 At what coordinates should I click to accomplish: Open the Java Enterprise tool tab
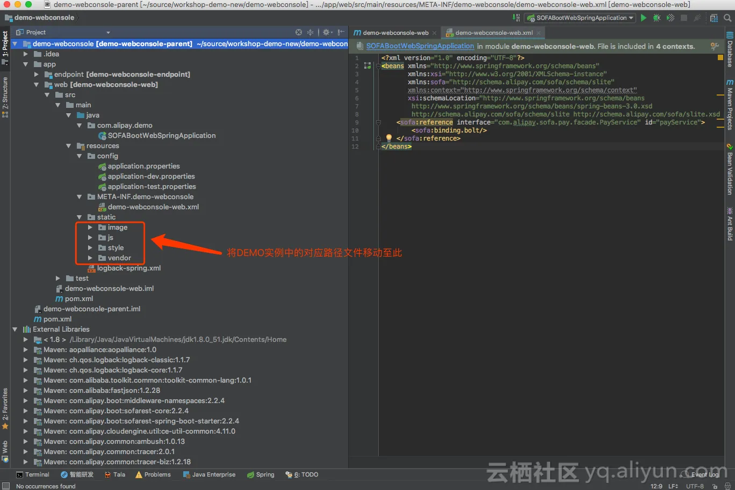tap(209, 474)
